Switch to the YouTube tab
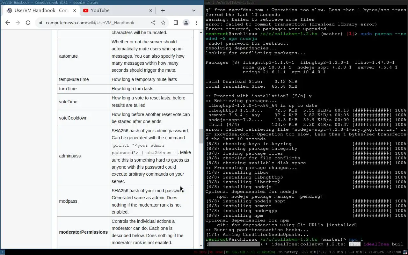408x255 pixels. (x=117, y=11)
